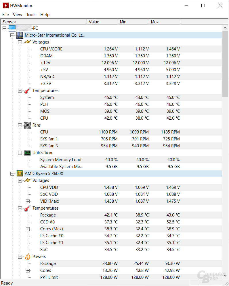Select the L3 Cache #1 row
The image size is (229, 286).
[x=131, y=243]
